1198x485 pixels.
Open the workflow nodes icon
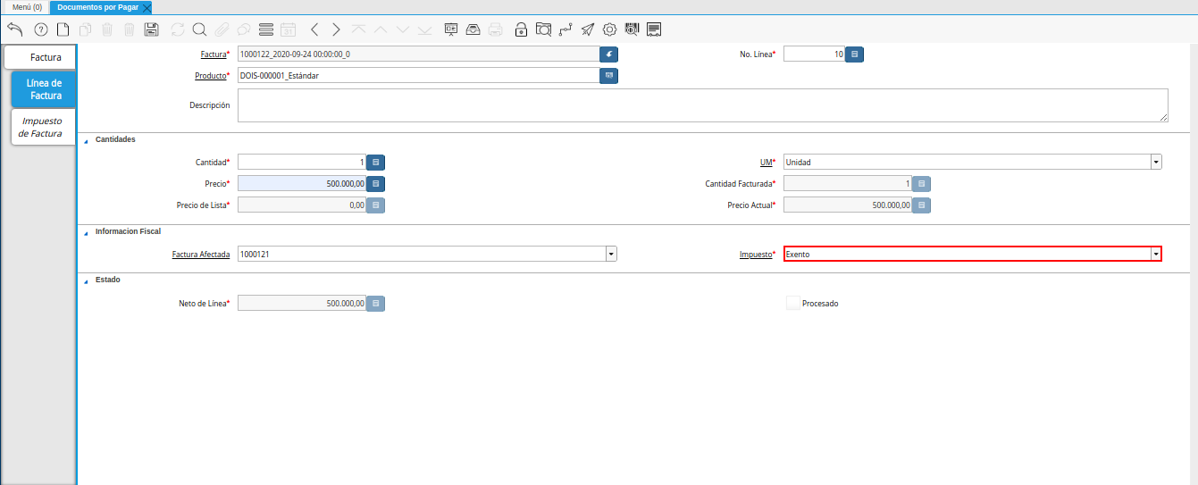[565, 29]
